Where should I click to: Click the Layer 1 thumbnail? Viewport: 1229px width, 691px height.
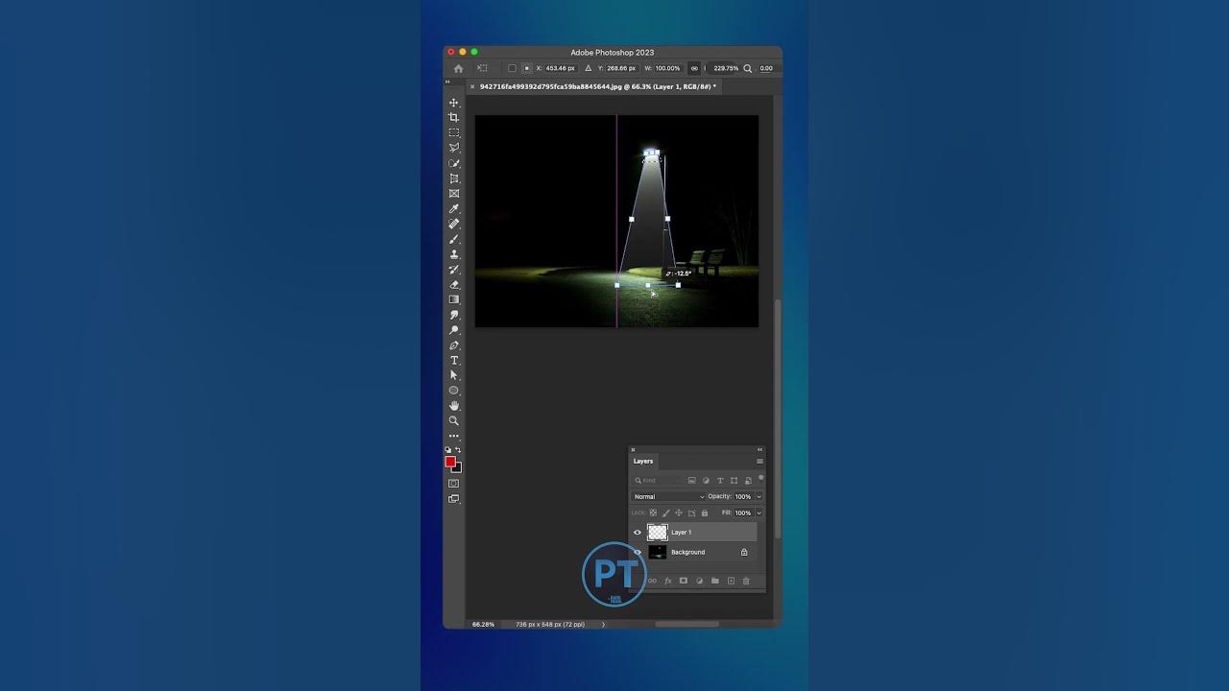658,532
